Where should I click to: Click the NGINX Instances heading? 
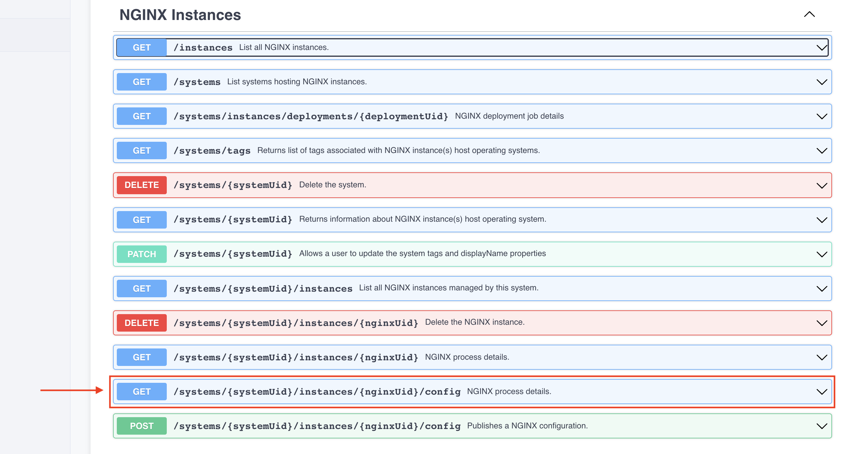click(x=180, y=15)
